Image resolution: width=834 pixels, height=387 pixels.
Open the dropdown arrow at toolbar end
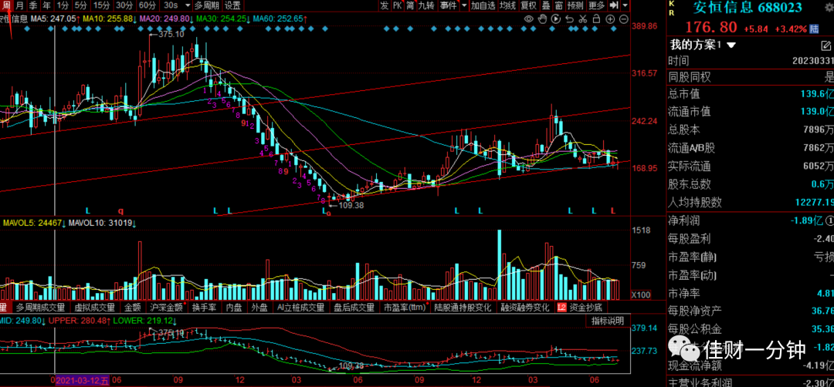click(x=625, y=5)
